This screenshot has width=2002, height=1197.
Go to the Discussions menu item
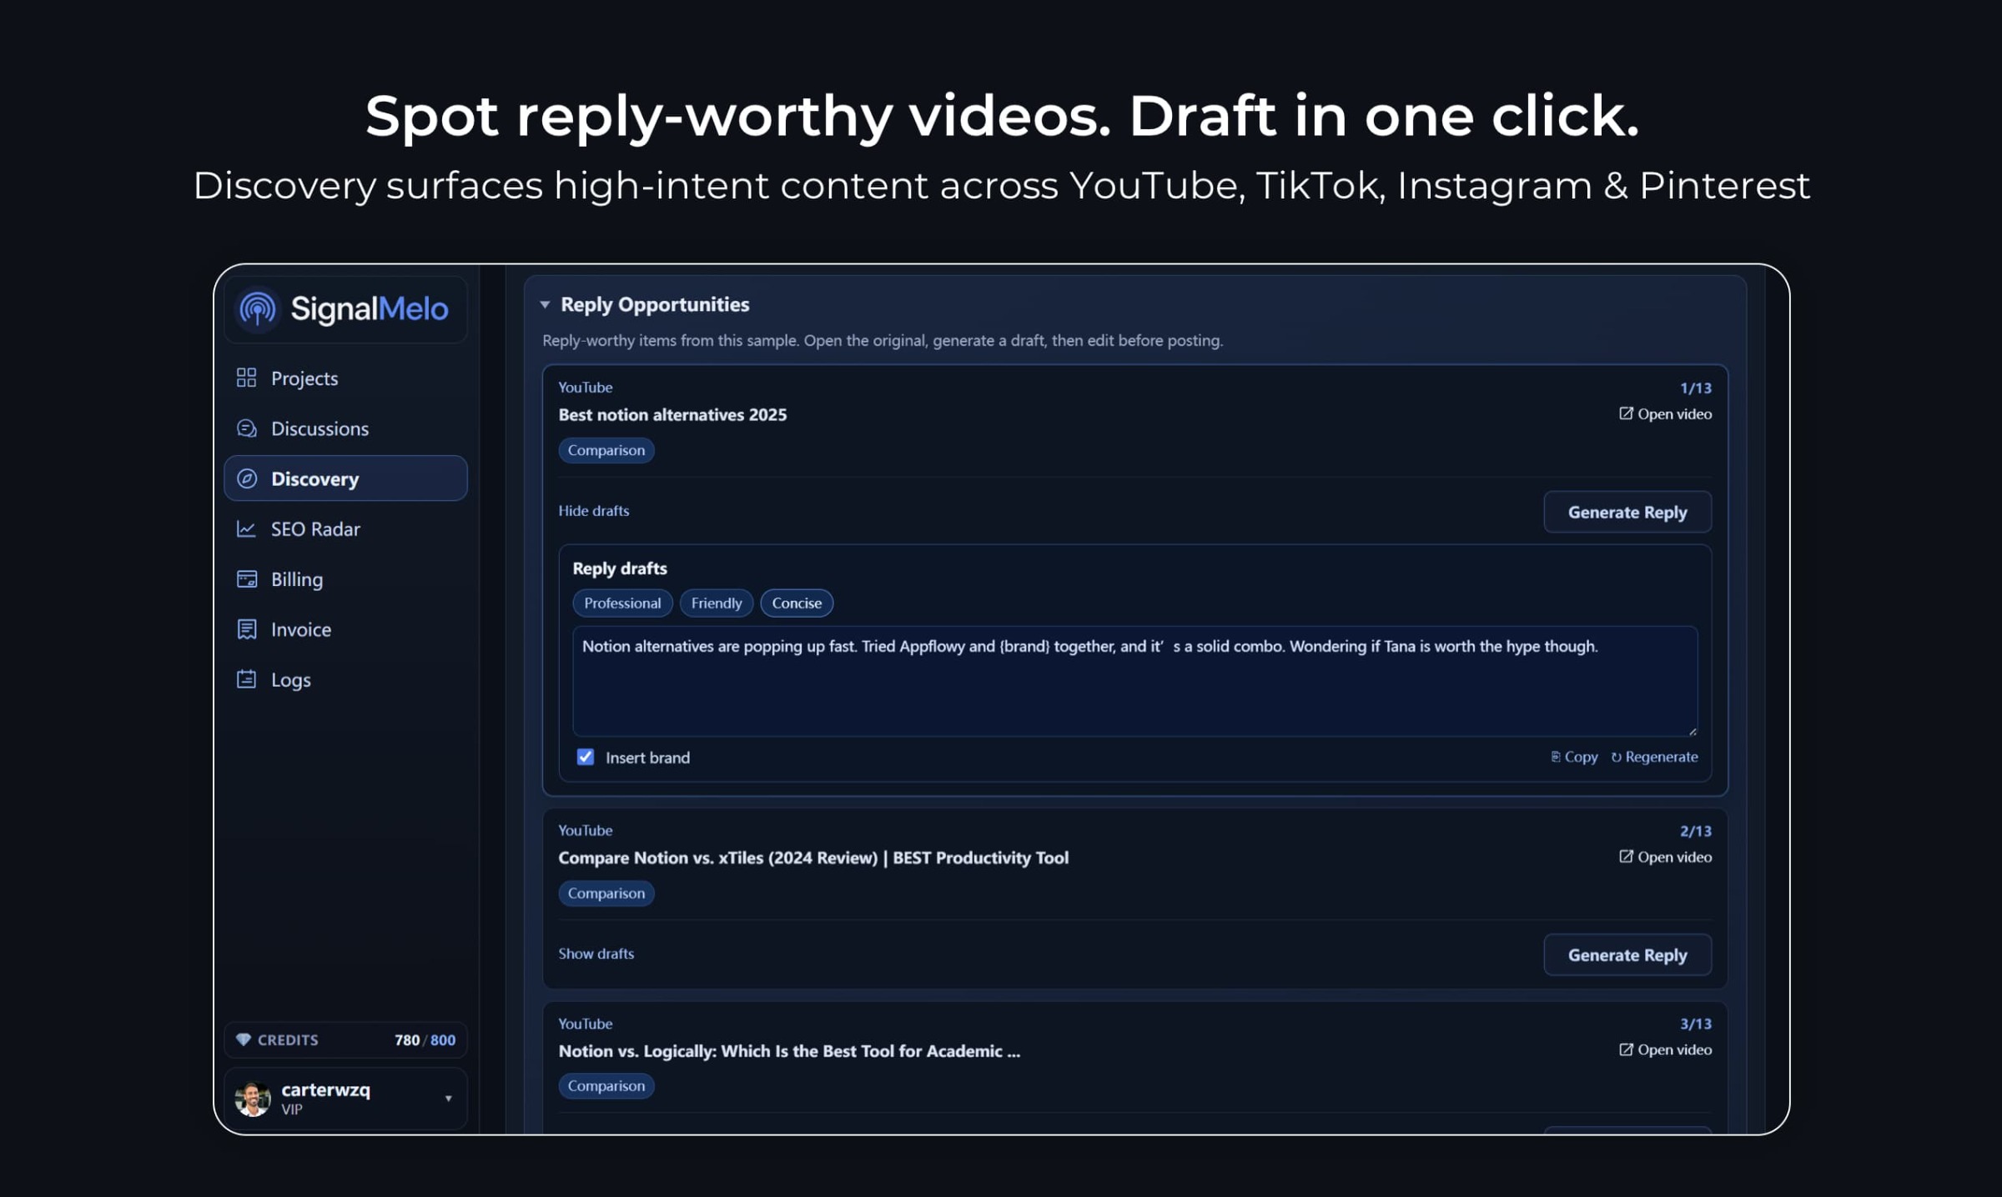point(345,428)
